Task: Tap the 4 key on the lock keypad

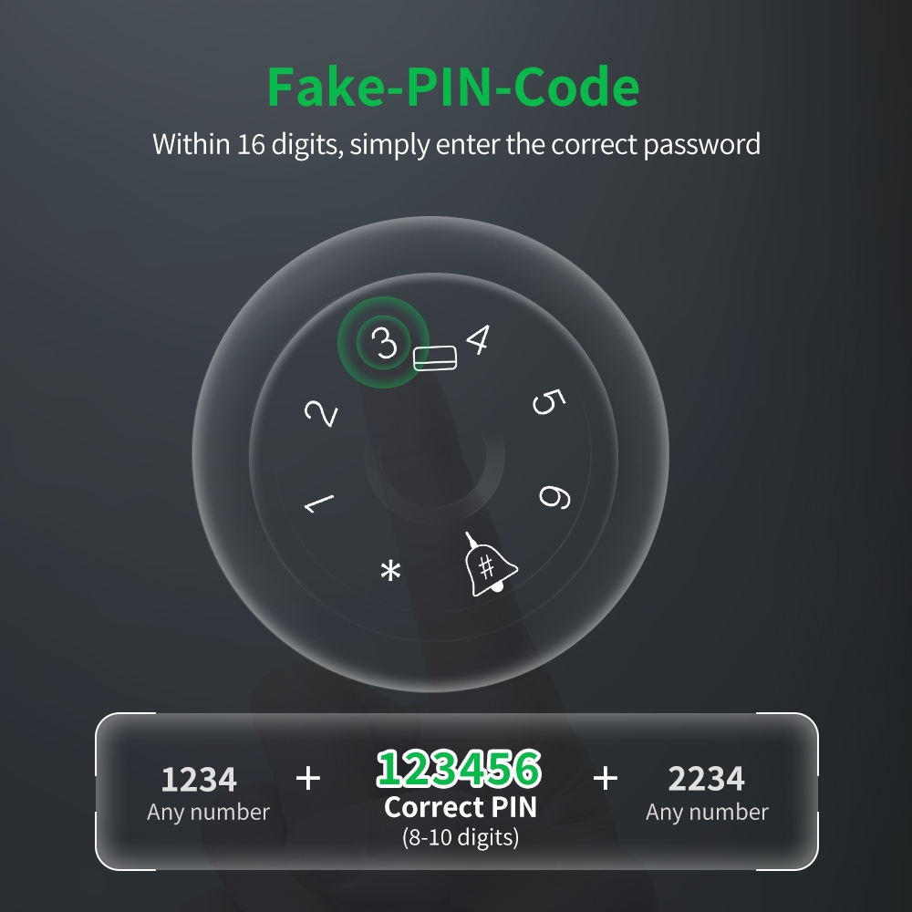Action: tap(478, 339)
